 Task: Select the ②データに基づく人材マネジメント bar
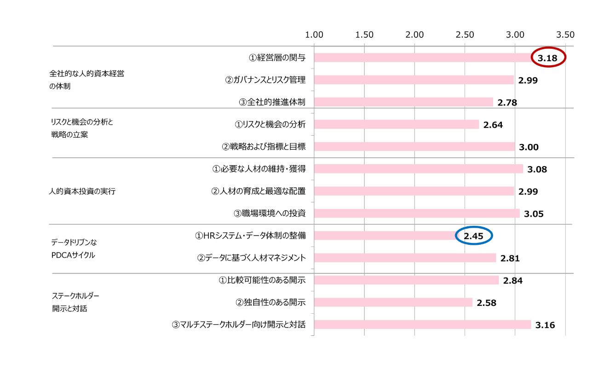pos(405,258)
